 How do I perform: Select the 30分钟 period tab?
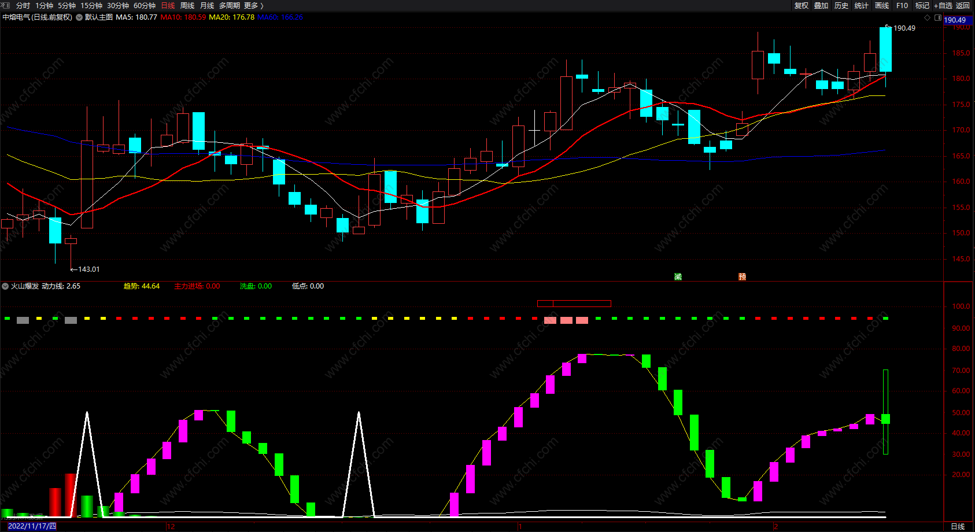(x=118, y=5)
